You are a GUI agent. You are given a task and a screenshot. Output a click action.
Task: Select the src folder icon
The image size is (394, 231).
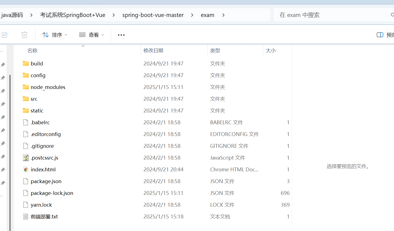pos(26,99)
